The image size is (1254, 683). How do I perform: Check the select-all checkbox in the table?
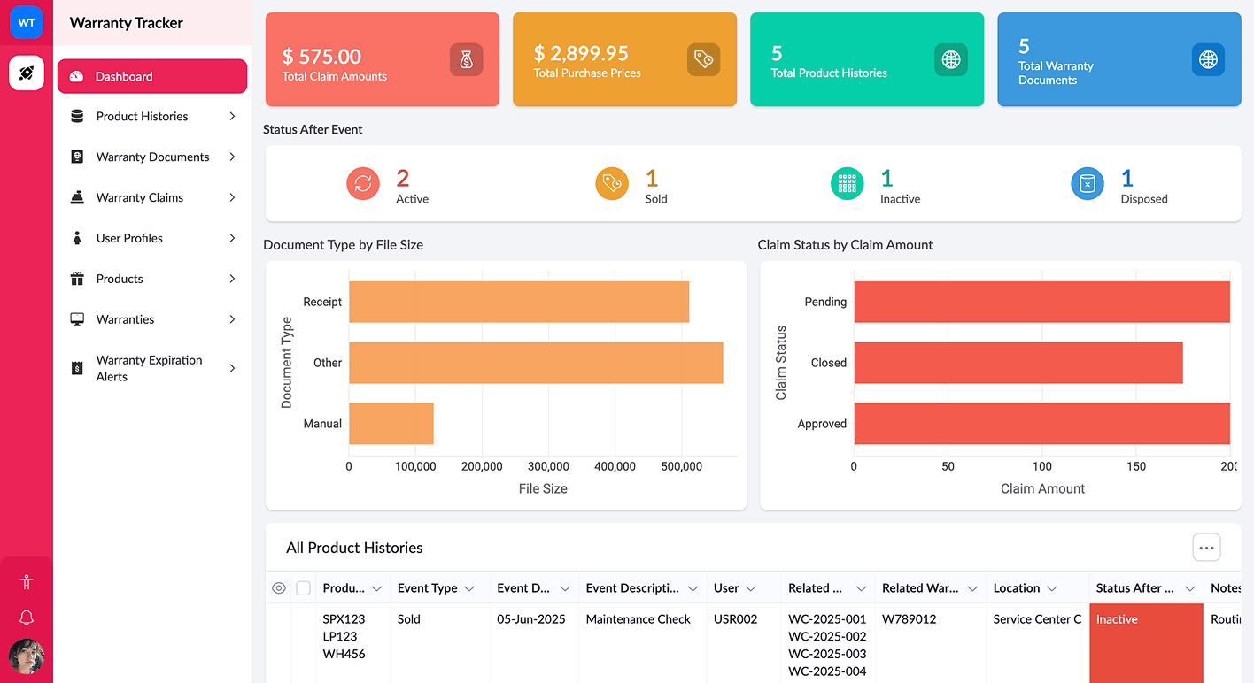[304, 587]
